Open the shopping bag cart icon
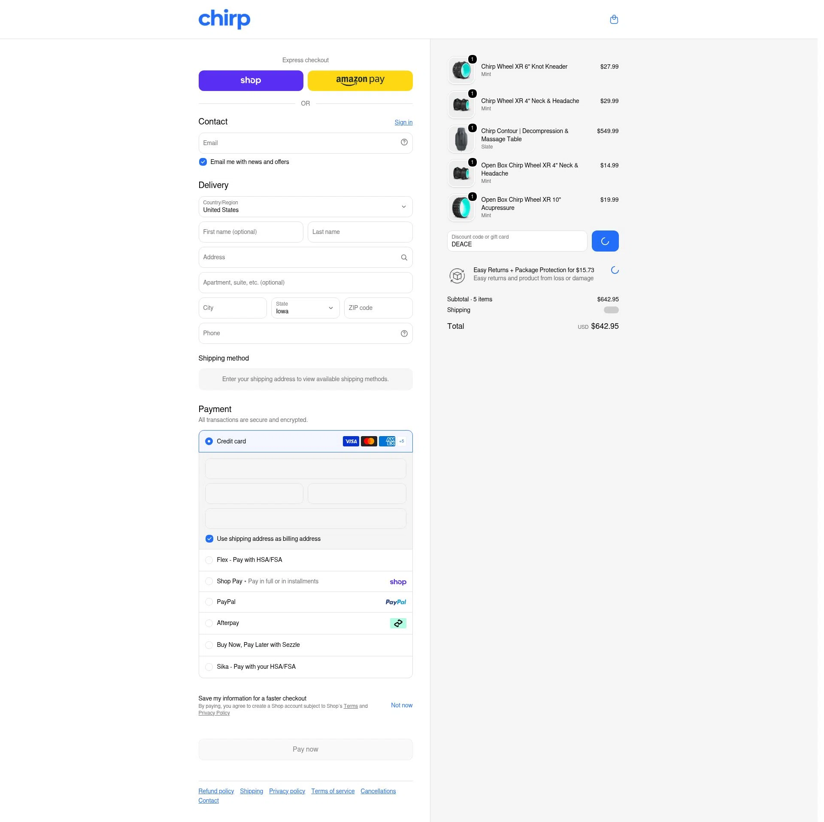This screenshot has width=824, height=822. (614, 19)
